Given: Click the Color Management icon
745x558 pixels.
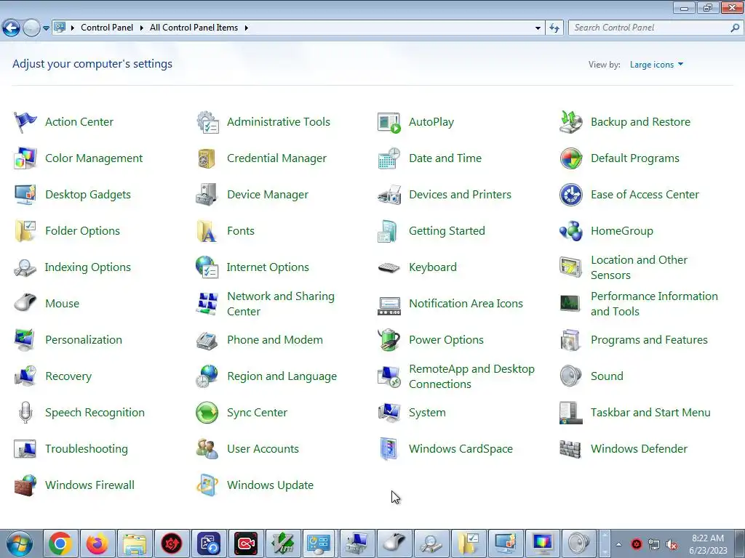Looking at the screenshot, I should pyautogui.click(x=25, y=158).
